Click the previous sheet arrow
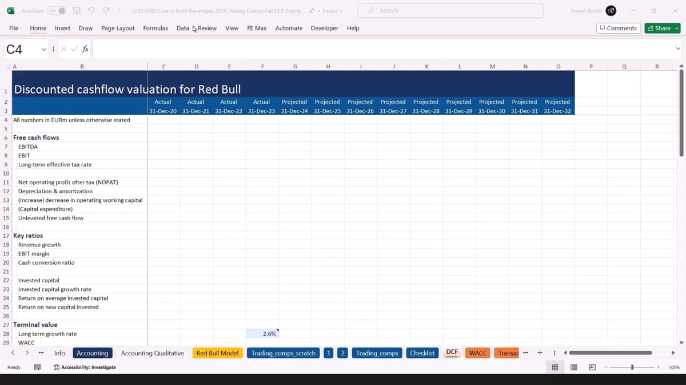This screenshot has height=385, width=686. tap(13, 353)
